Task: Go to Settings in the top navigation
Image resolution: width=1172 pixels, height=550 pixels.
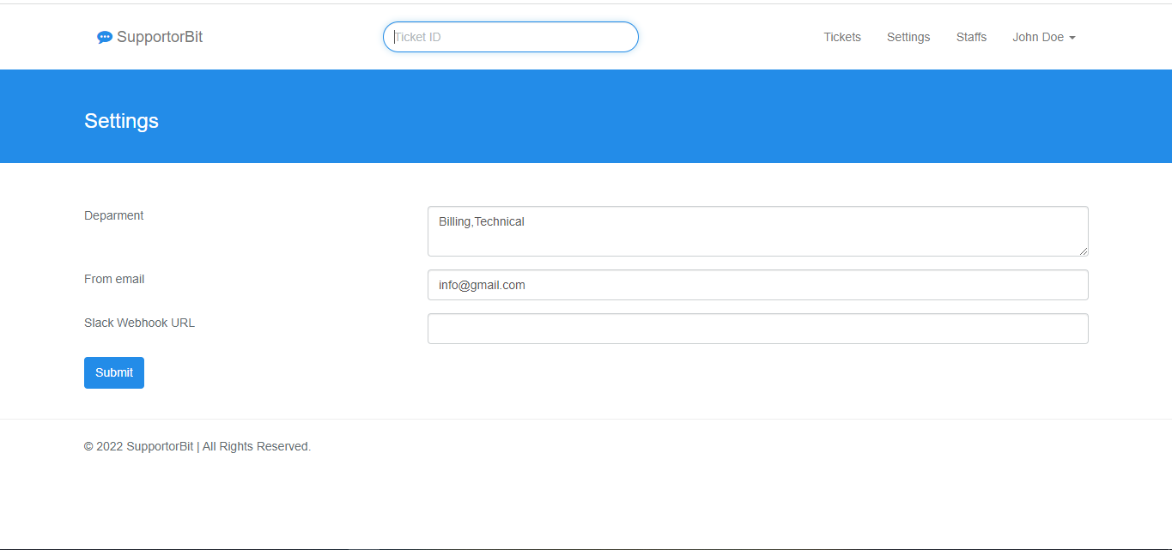Action: 908,37
